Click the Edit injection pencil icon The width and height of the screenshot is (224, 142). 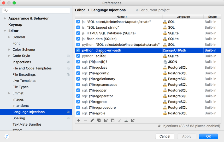tap(92, 120)
